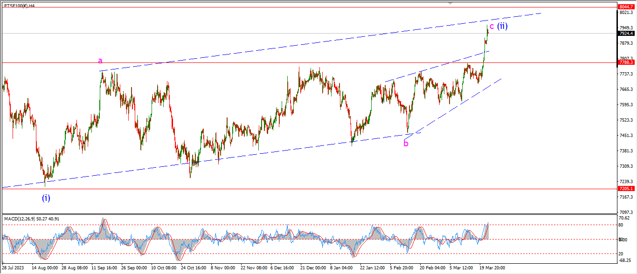
Task: Click the 80 level on MACD scale
Action: pos(621,225)
